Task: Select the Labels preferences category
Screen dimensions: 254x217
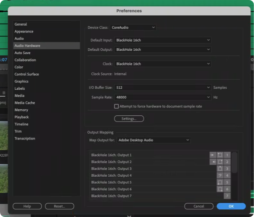Action: (46, 89)
